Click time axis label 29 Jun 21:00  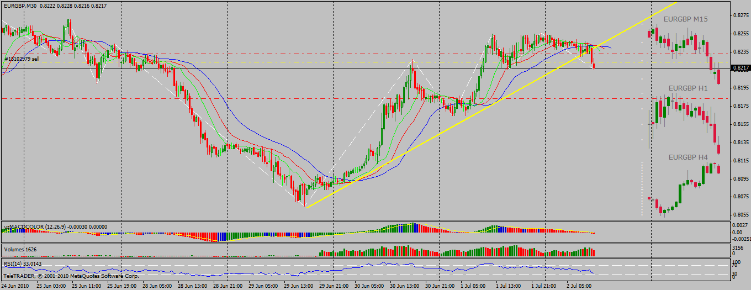[x=334, y=286]
